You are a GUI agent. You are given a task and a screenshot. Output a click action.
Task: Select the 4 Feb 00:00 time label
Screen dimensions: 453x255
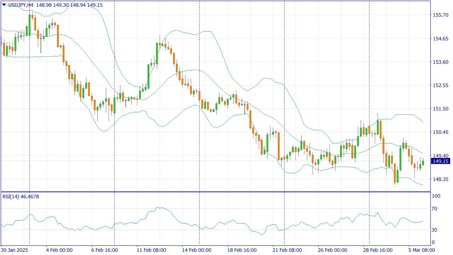(59, 250)
